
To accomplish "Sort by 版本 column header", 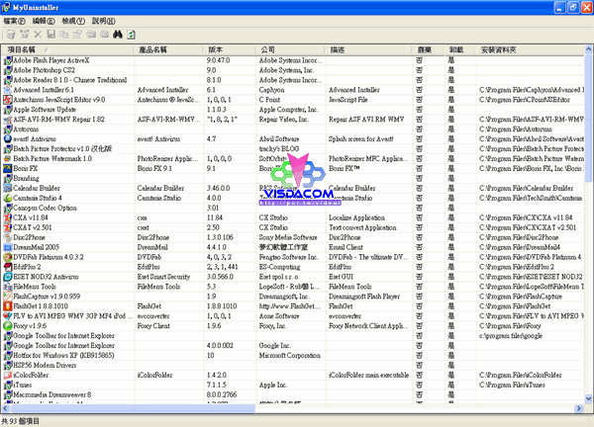I will 216,48.
